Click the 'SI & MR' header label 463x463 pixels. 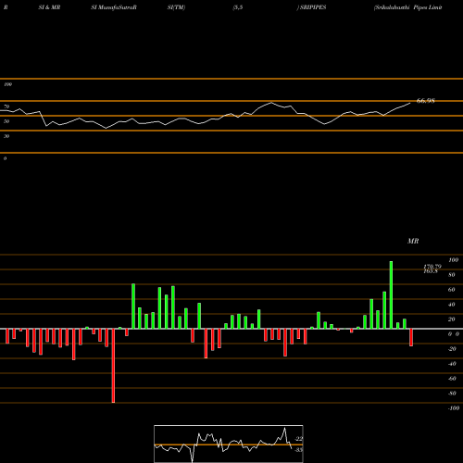(x=49, y=7)
